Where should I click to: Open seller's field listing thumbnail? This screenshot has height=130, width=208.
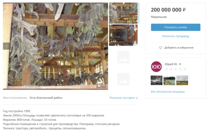click(x=182, y=80)
